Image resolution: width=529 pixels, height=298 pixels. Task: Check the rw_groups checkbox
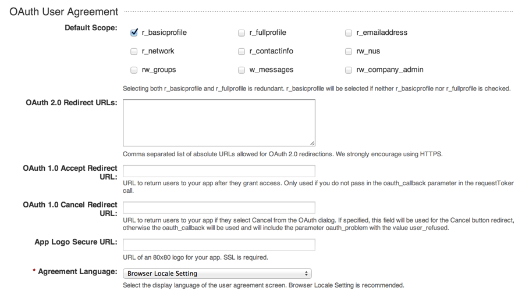134,70
